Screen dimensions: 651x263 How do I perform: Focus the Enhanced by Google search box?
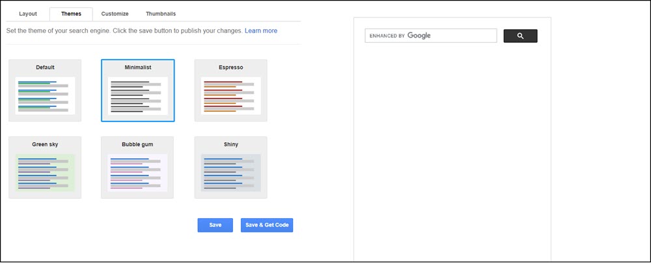431,36
